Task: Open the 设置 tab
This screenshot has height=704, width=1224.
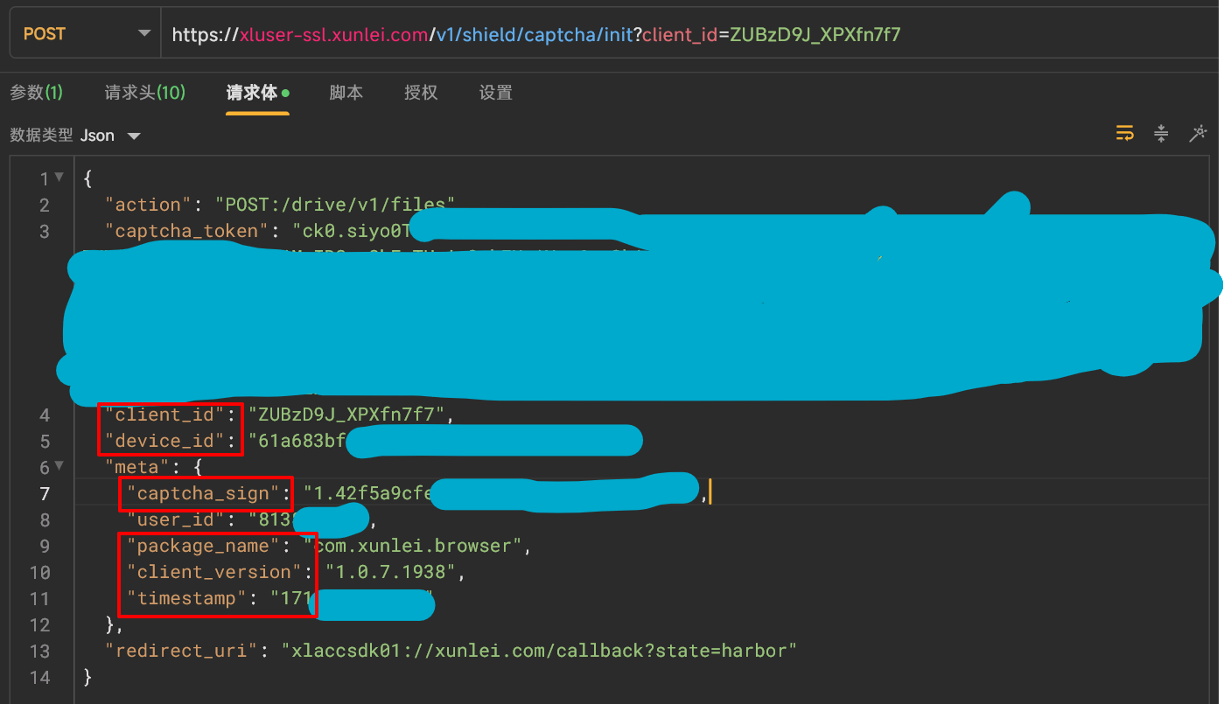Action: click(x=496, y=93)
